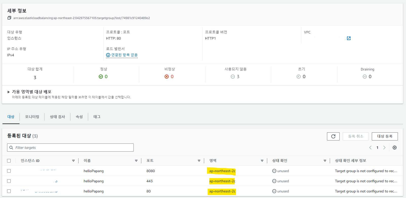Click the refresh targets button
Image resolution: width=406 pixels, height=198 pixels.
click(333, 136)
